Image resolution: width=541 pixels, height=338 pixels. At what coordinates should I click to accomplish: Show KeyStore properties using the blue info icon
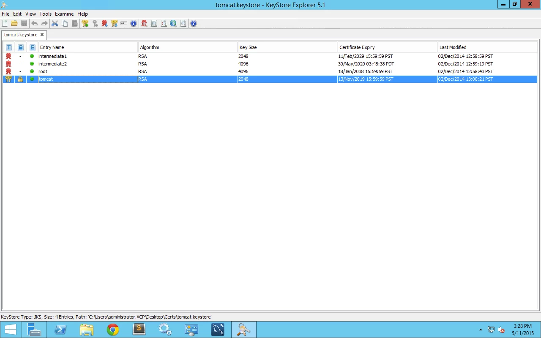click(x=134, y=23)
